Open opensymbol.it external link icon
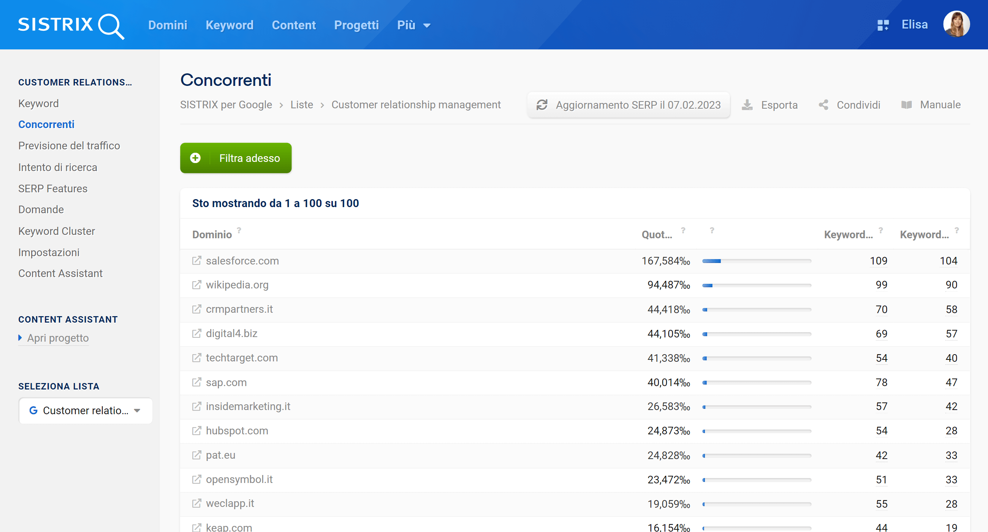Image resolution: width=988 pixels, height=532 pixels. coord(196,480)
